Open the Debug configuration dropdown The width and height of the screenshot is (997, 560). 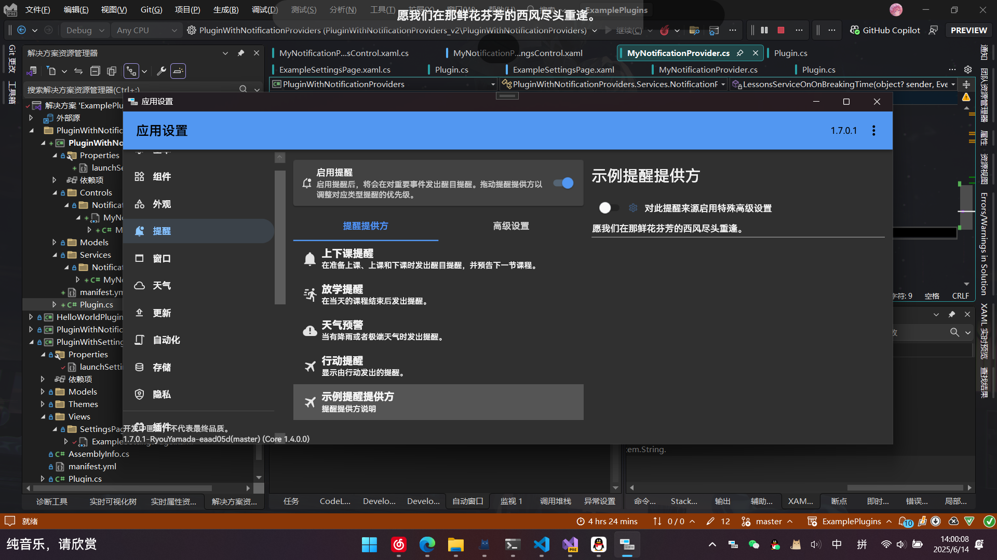85,30
